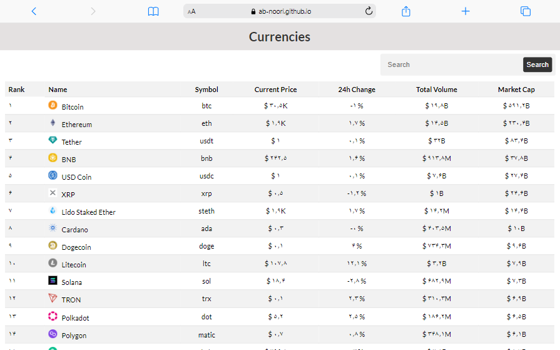Open the share sheet icon
The height and width of the screenshot is (350, 560).
[405, 11]
